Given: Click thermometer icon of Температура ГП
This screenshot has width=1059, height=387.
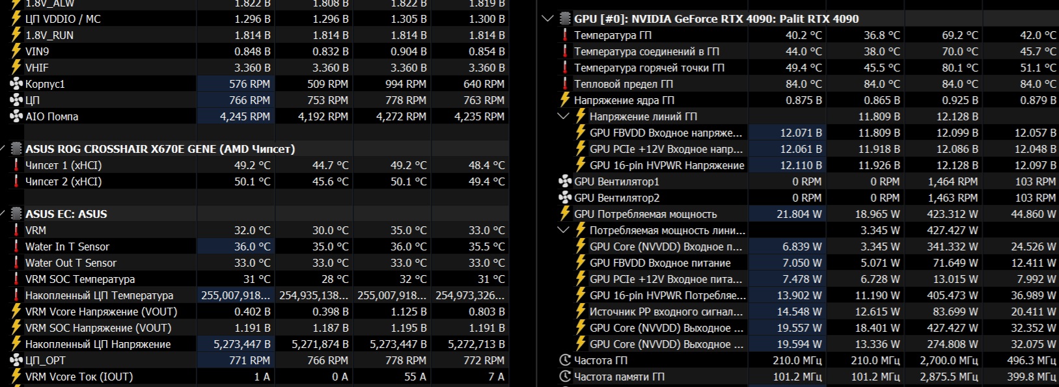Looking at the screenshot, I should coord(565,35).
